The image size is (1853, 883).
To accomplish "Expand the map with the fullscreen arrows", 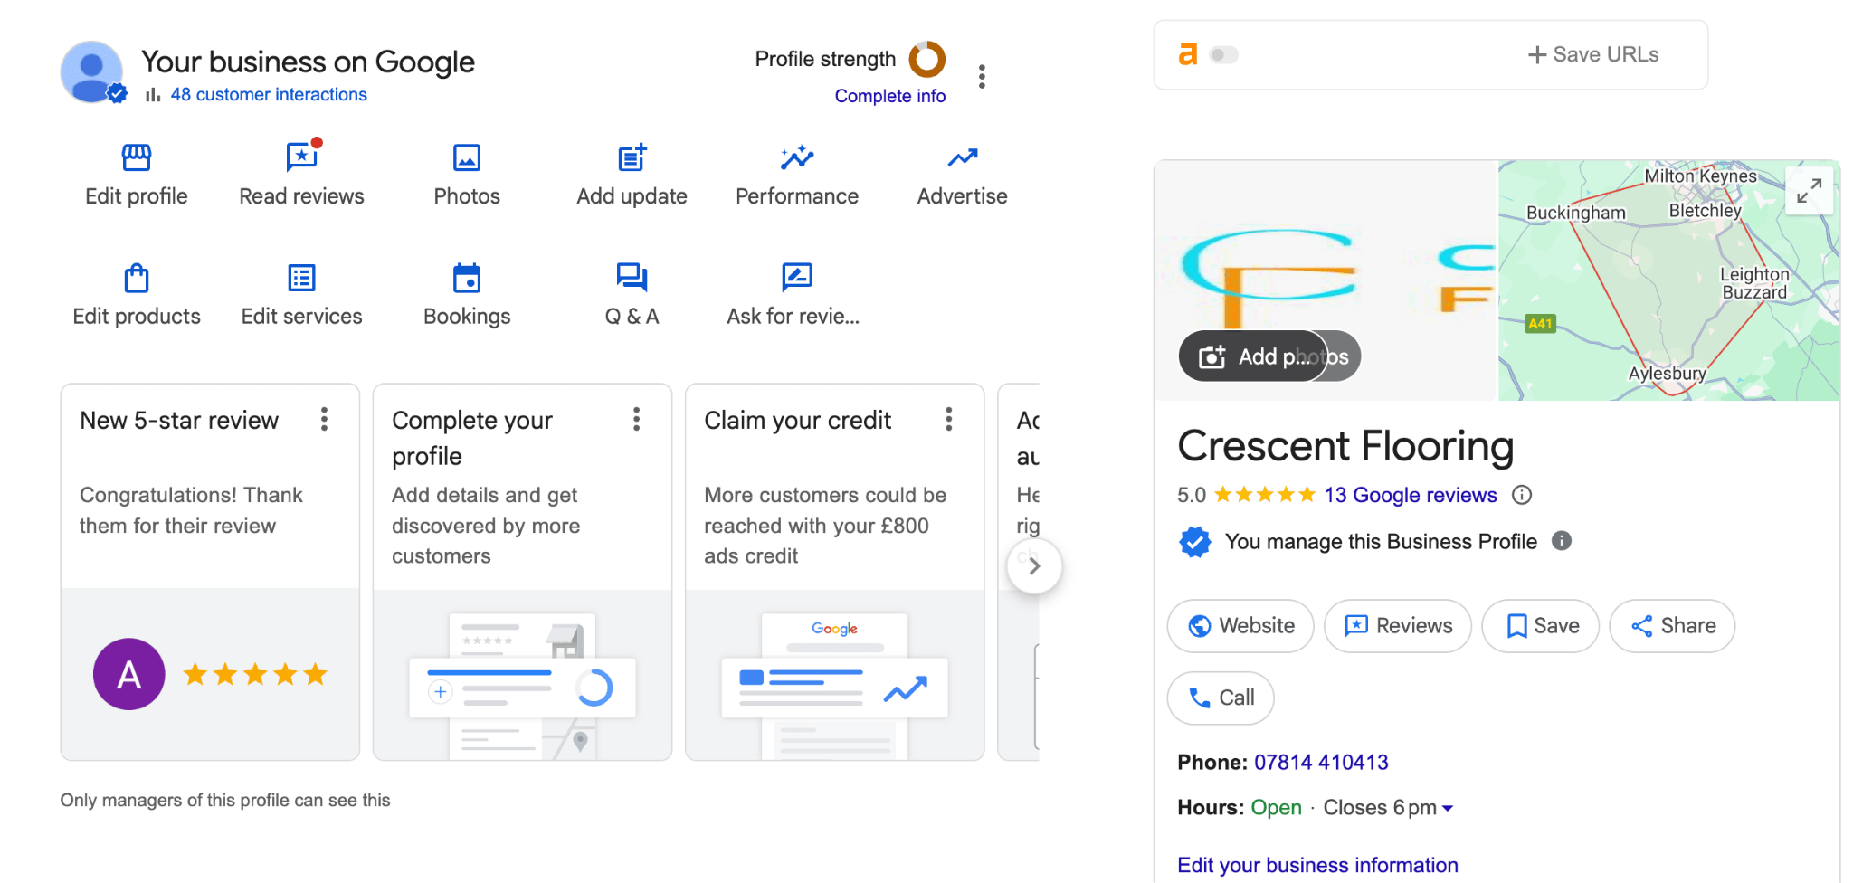I will [x=1809, y=190].
